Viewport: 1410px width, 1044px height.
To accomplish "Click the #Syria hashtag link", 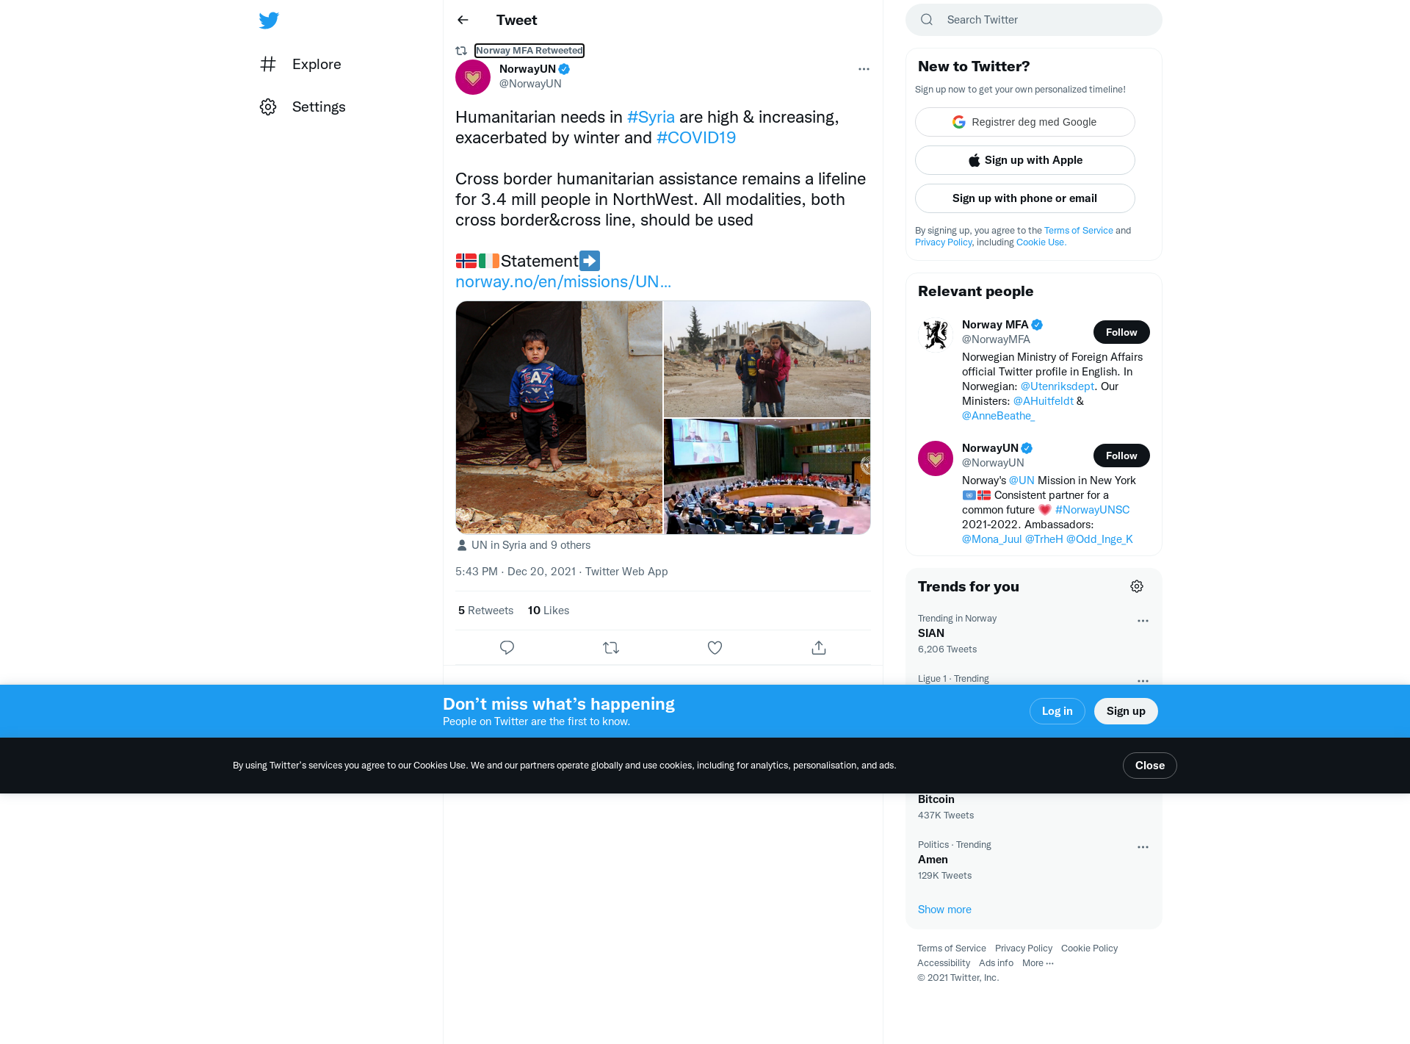I will 651,117.
